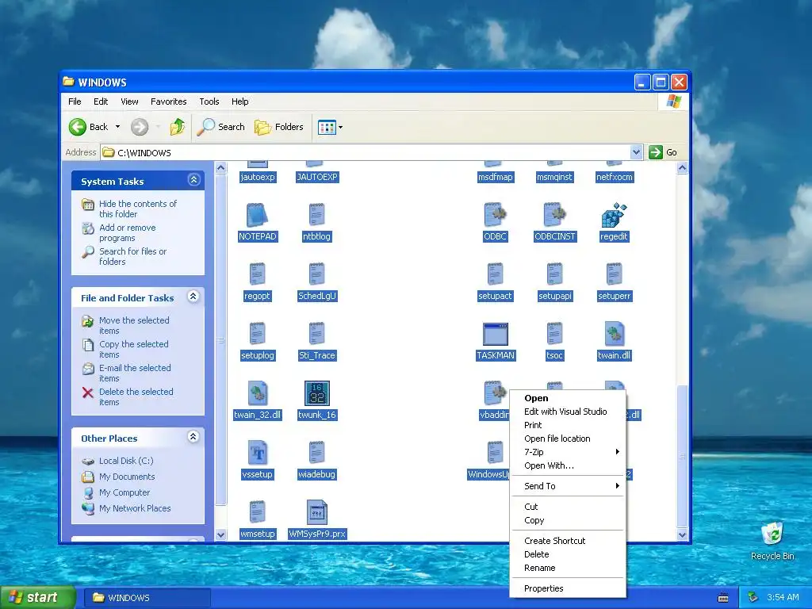
Task: Open the Edit menu
Action: point(101,101)
